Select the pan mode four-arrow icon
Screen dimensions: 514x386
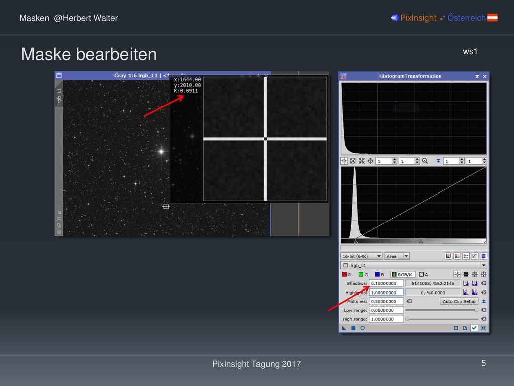371,161
